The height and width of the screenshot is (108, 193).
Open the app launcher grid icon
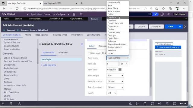pos(81,14)
